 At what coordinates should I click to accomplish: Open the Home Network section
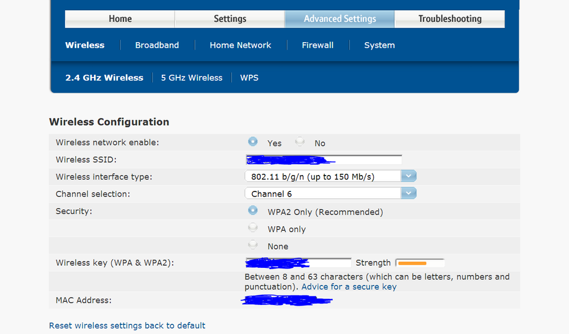tap(240, 46)
